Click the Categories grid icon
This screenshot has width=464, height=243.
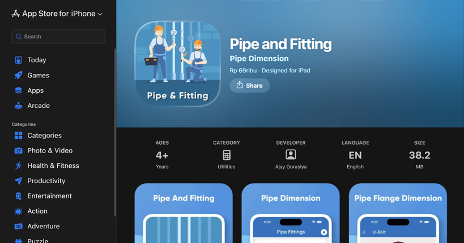[18, 135]
